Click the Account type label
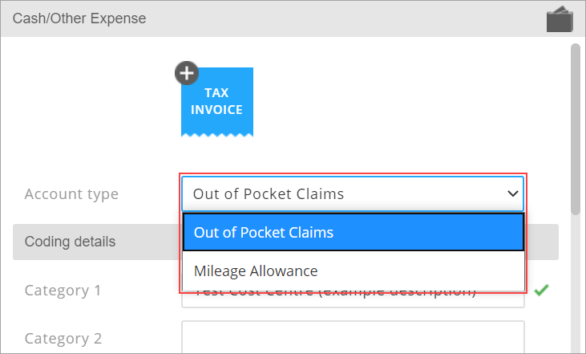Screen dimensions: 586x354 tap(71, 193)
